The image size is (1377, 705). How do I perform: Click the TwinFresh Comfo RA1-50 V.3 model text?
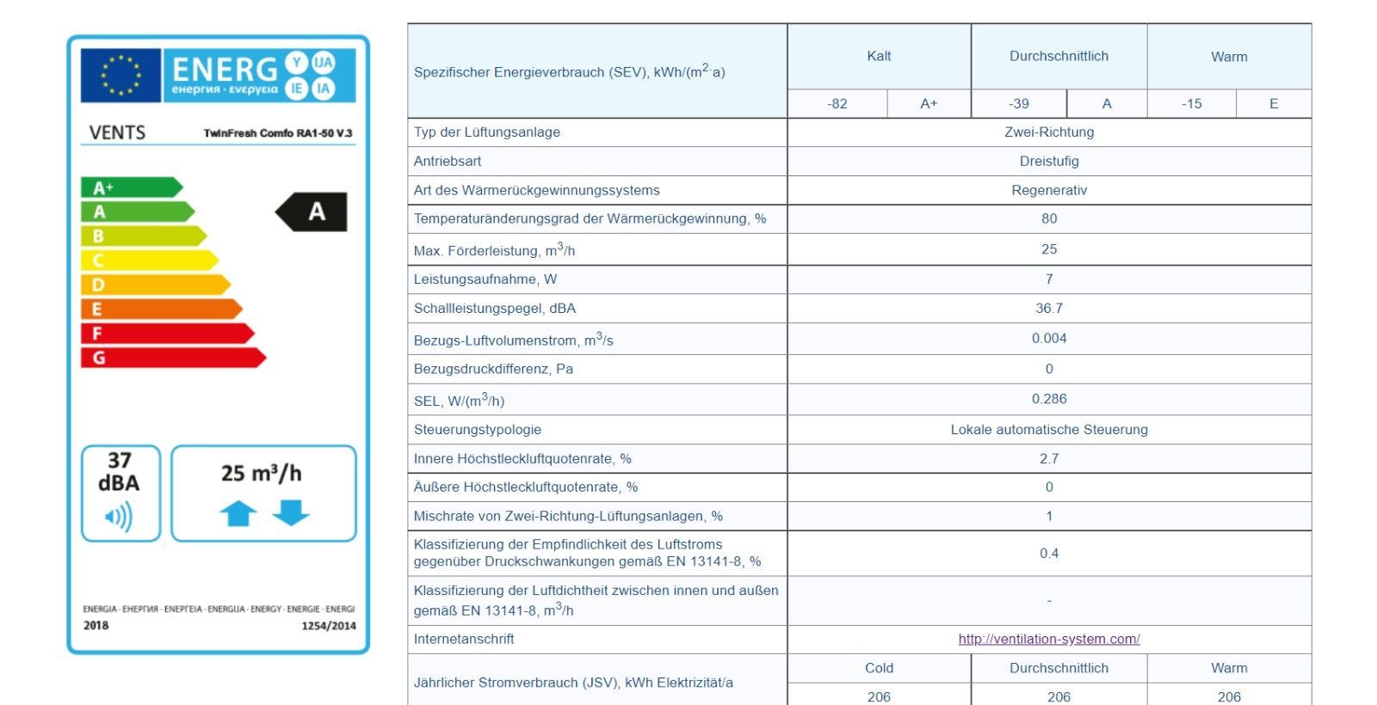coord(278,133)
